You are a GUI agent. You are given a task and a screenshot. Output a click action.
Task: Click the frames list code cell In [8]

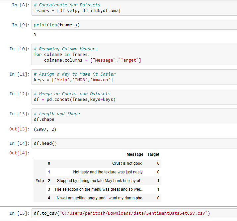[x=134, y=8]
